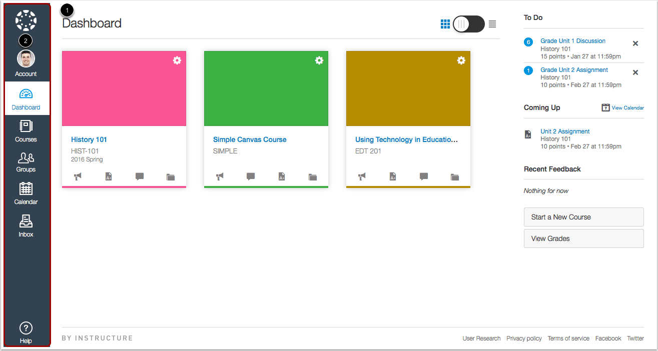Viewport: 658px width, 351px height.
Task: Click the Start a New Course button
Action: click(x=583, y=217)
